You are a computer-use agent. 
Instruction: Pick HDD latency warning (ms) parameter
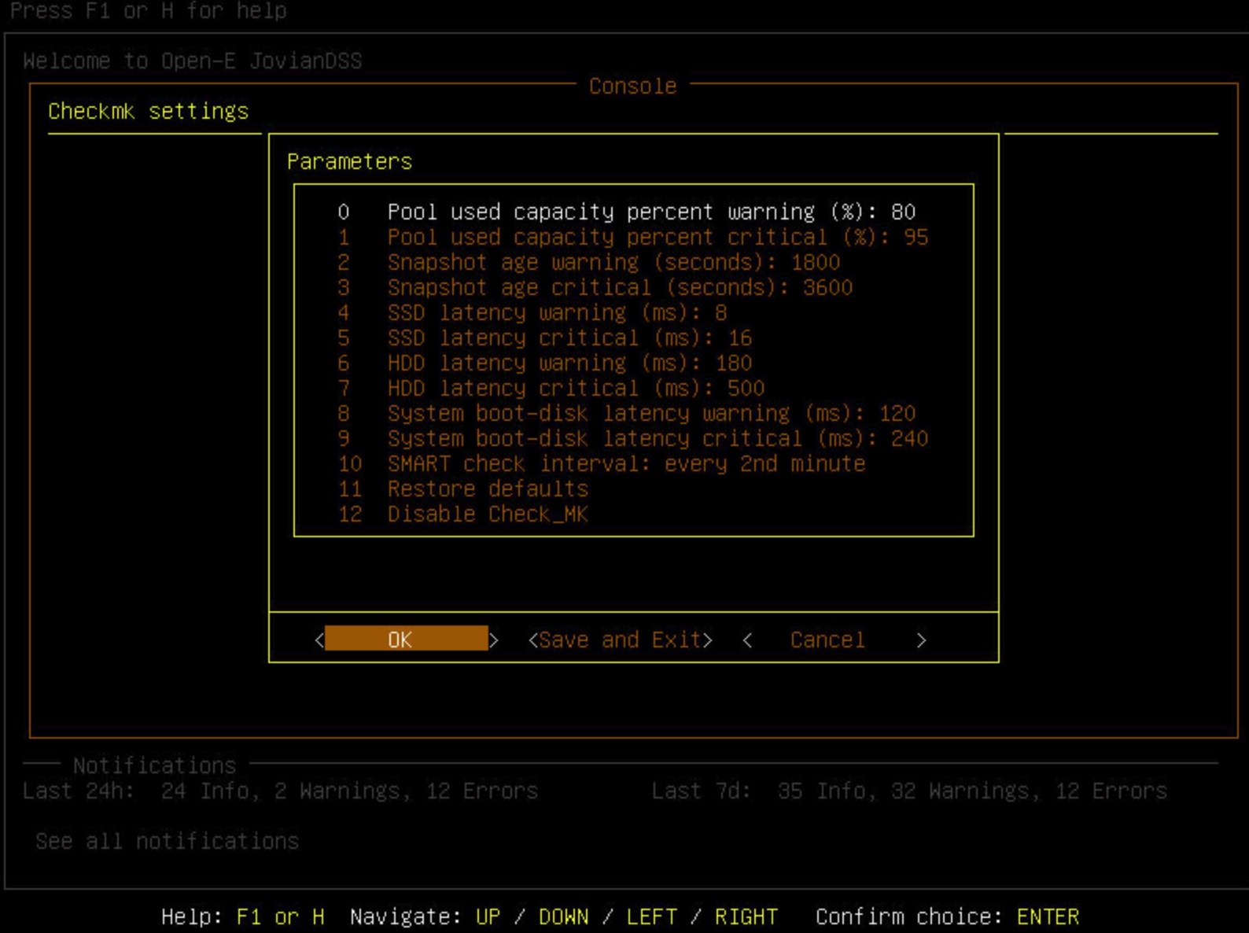tap(545, 363)
